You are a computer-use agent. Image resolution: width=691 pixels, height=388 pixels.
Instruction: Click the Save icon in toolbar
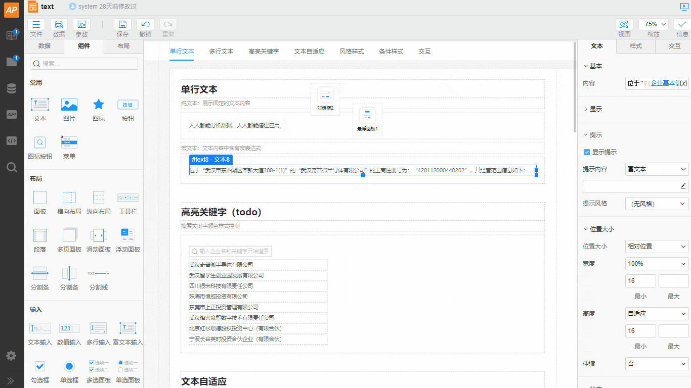122,24
